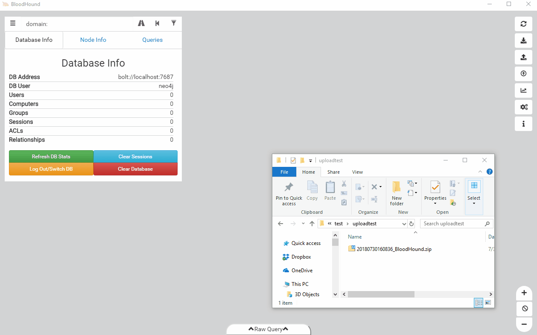Collapse the Explorer ribbon with the chevron

point(481,172)
